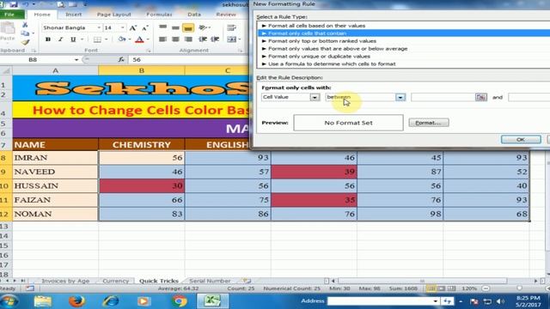Click the Fill Color paint bucket

point(122,39)
